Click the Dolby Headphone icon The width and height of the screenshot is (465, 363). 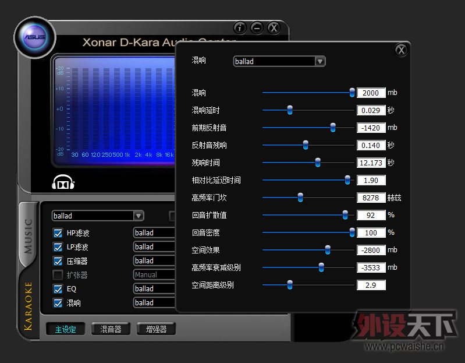pyautogui.click(x=63, y=182)
